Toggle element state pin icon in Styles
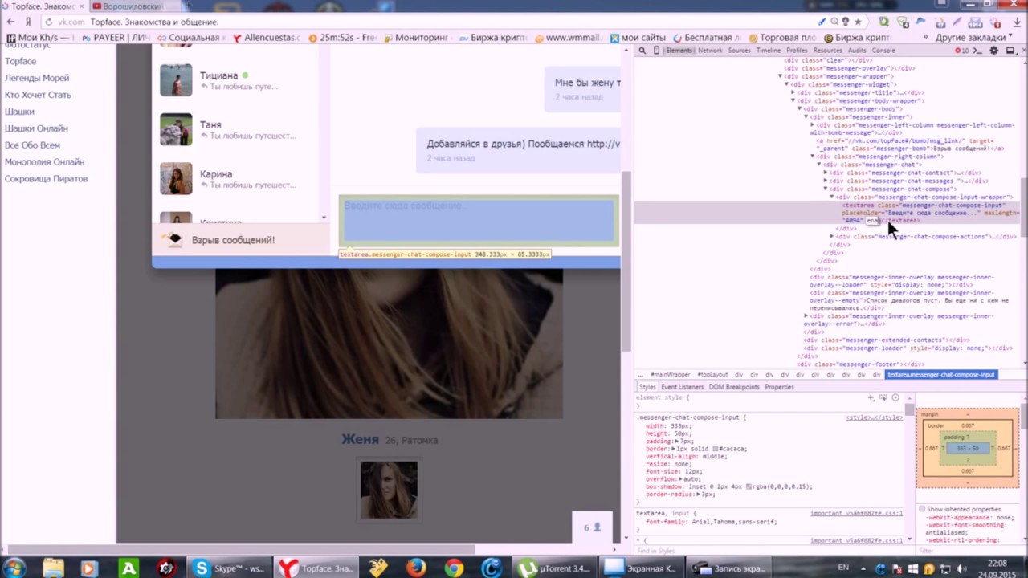Image resolution: width=1028 pixels, height=578 pixels. click(883, 397)
